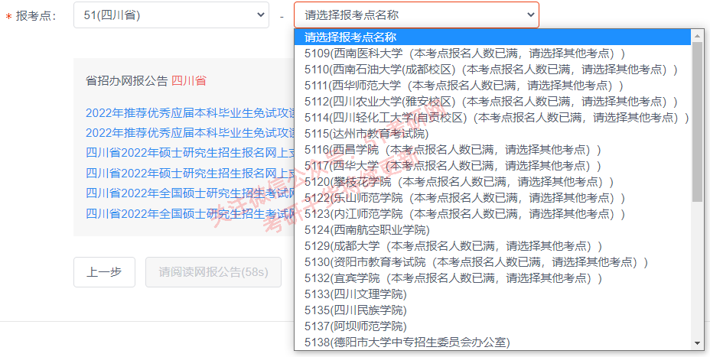
Task: Pick option 5122 乐山师范学院
Action: [x=493, y=198]
